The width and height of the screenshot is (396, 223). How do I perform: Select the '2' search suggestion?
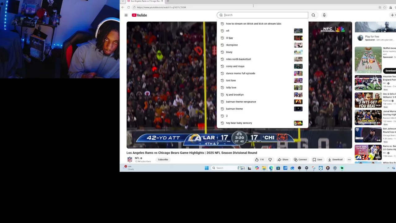click(x=262, y=116)
